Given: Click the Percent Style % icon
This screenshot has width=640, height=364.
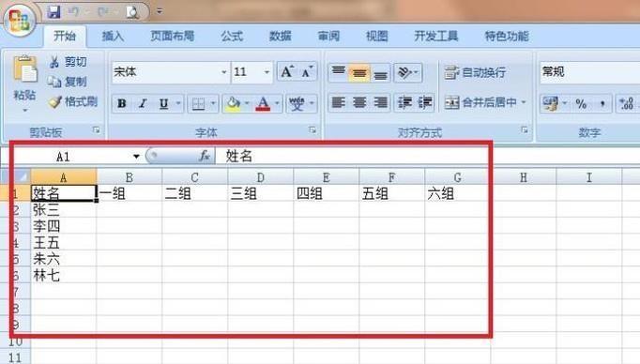Looking at the screenshot, I should point(581,104).
